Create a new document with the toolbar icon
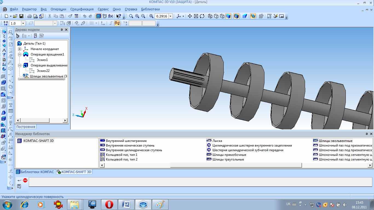This screenshot has width=374, height=210. pos(6,16)
